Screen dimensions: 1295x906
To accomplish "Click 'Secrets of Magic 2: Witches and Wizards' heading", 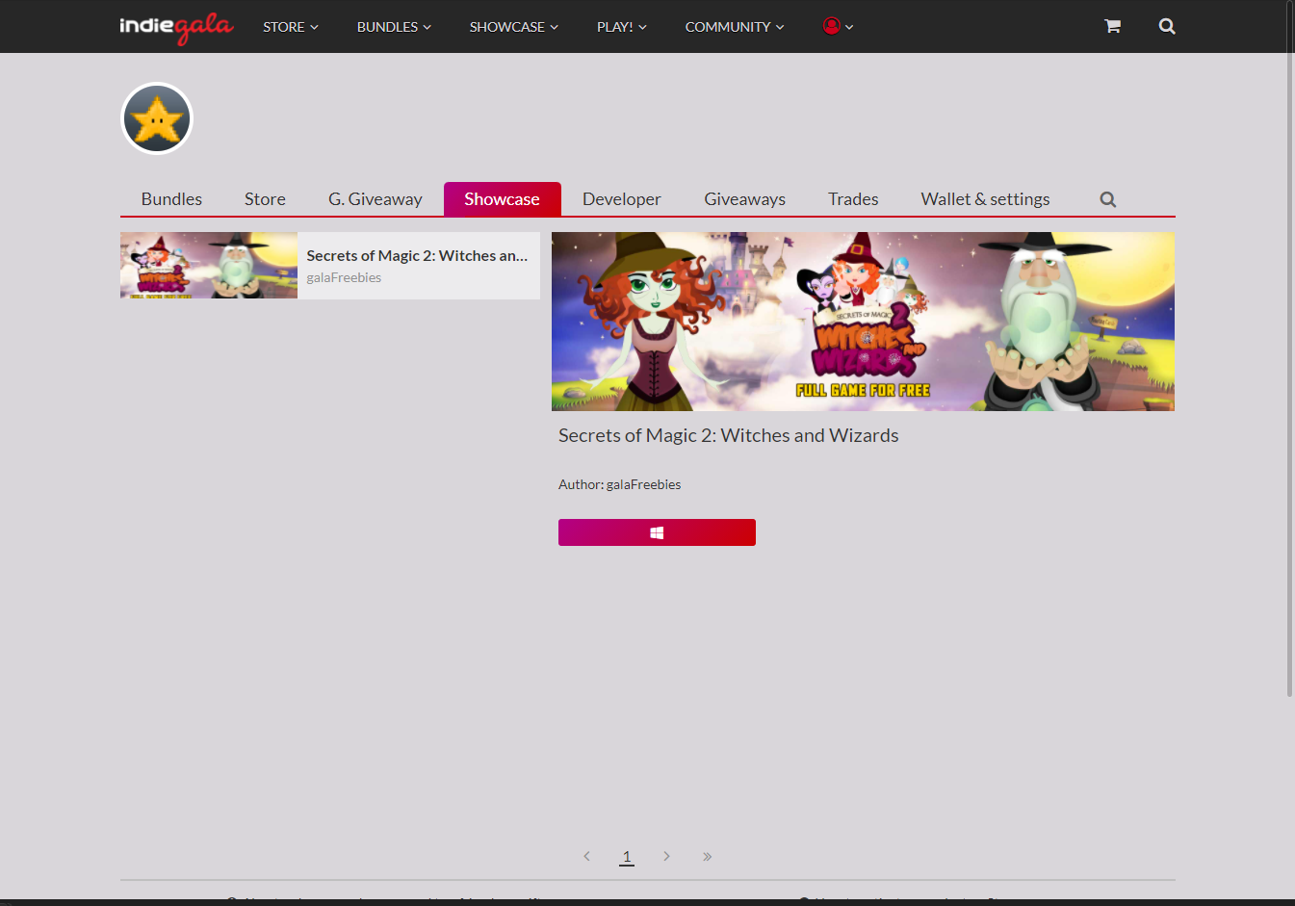I will click(728, 435).
